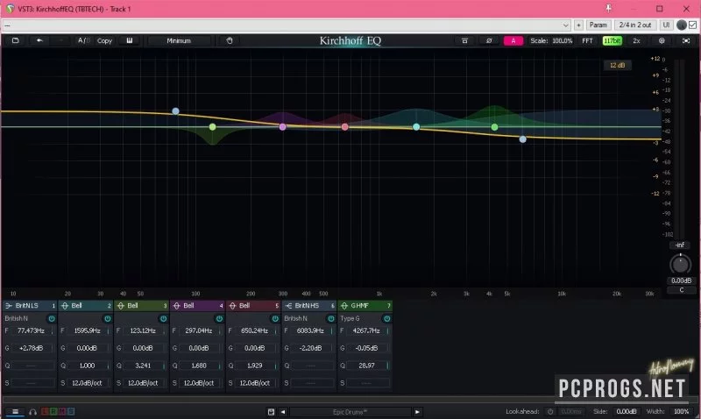Open the Epic Drums preset name selector
Screen dimensions: 701x419
coord(350,412)
